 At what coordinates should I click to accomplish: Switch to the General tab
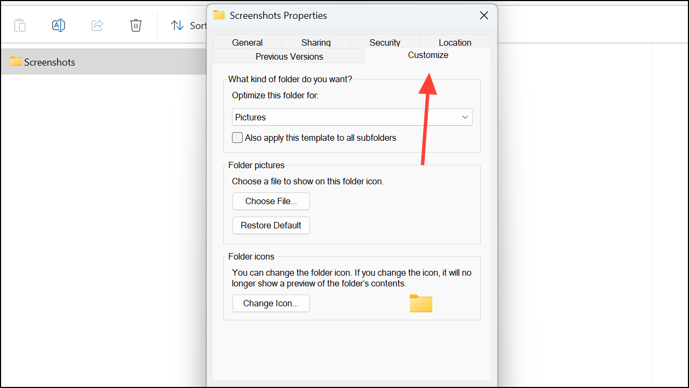pos(247,42)
